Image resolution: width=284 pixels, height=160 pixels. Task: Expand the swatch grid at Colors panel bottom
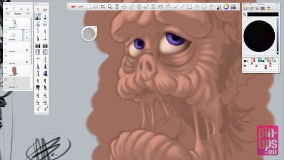click(x=261, y=72)
